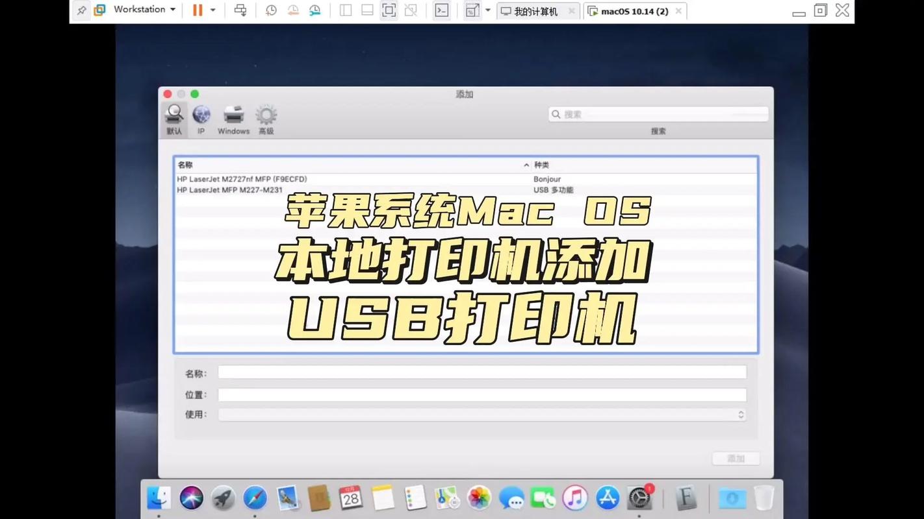Click the 添加 button to add printer
This screenshot has width=924, height=519.
click(x=735, y=458)
